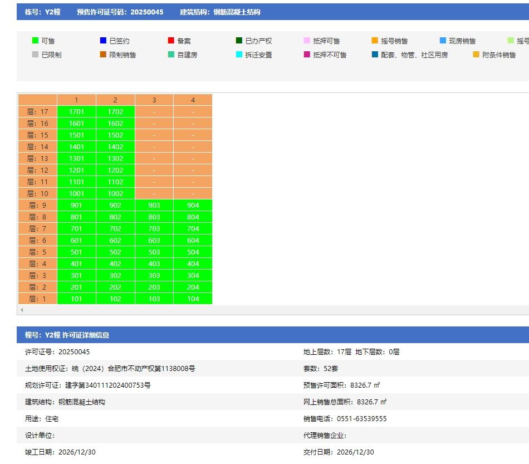Click the pink 抵押可售 legend swatch
The width and height of the screenshot is (529, 464).
point(307,41)
